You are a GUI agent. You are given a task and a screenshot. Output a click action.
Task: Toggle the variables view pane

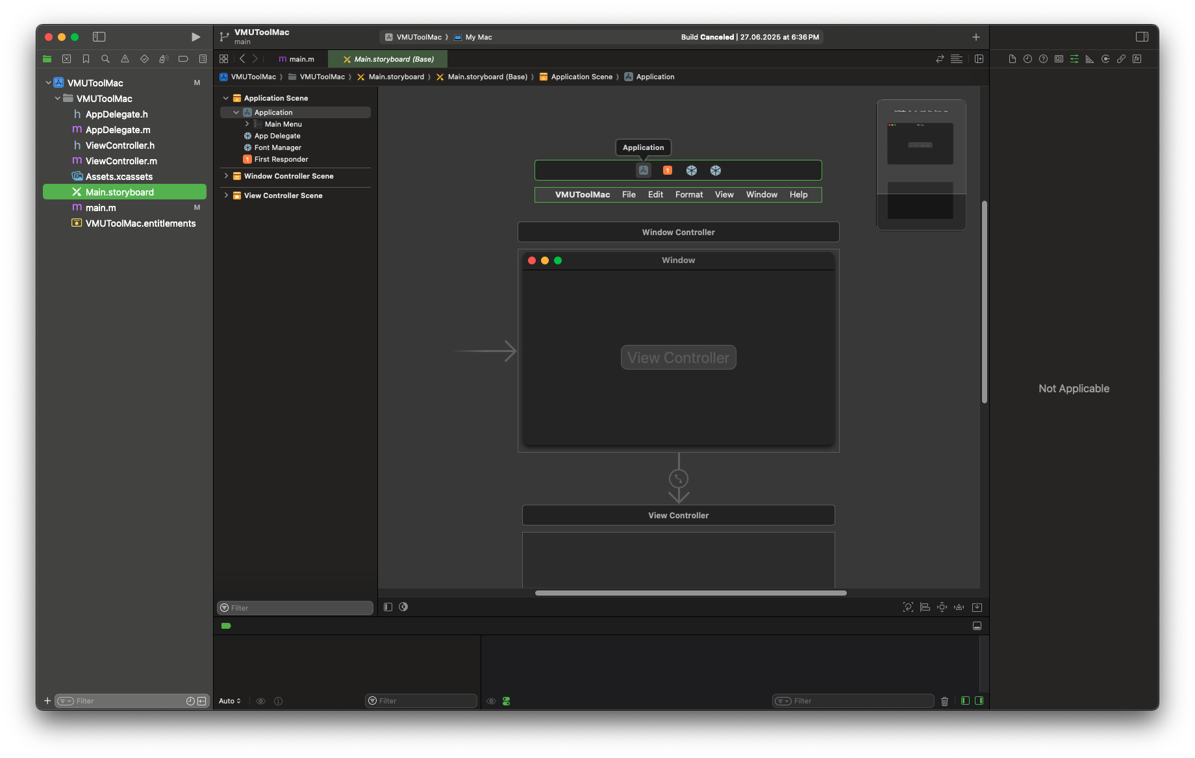click(x=965, y=701)
